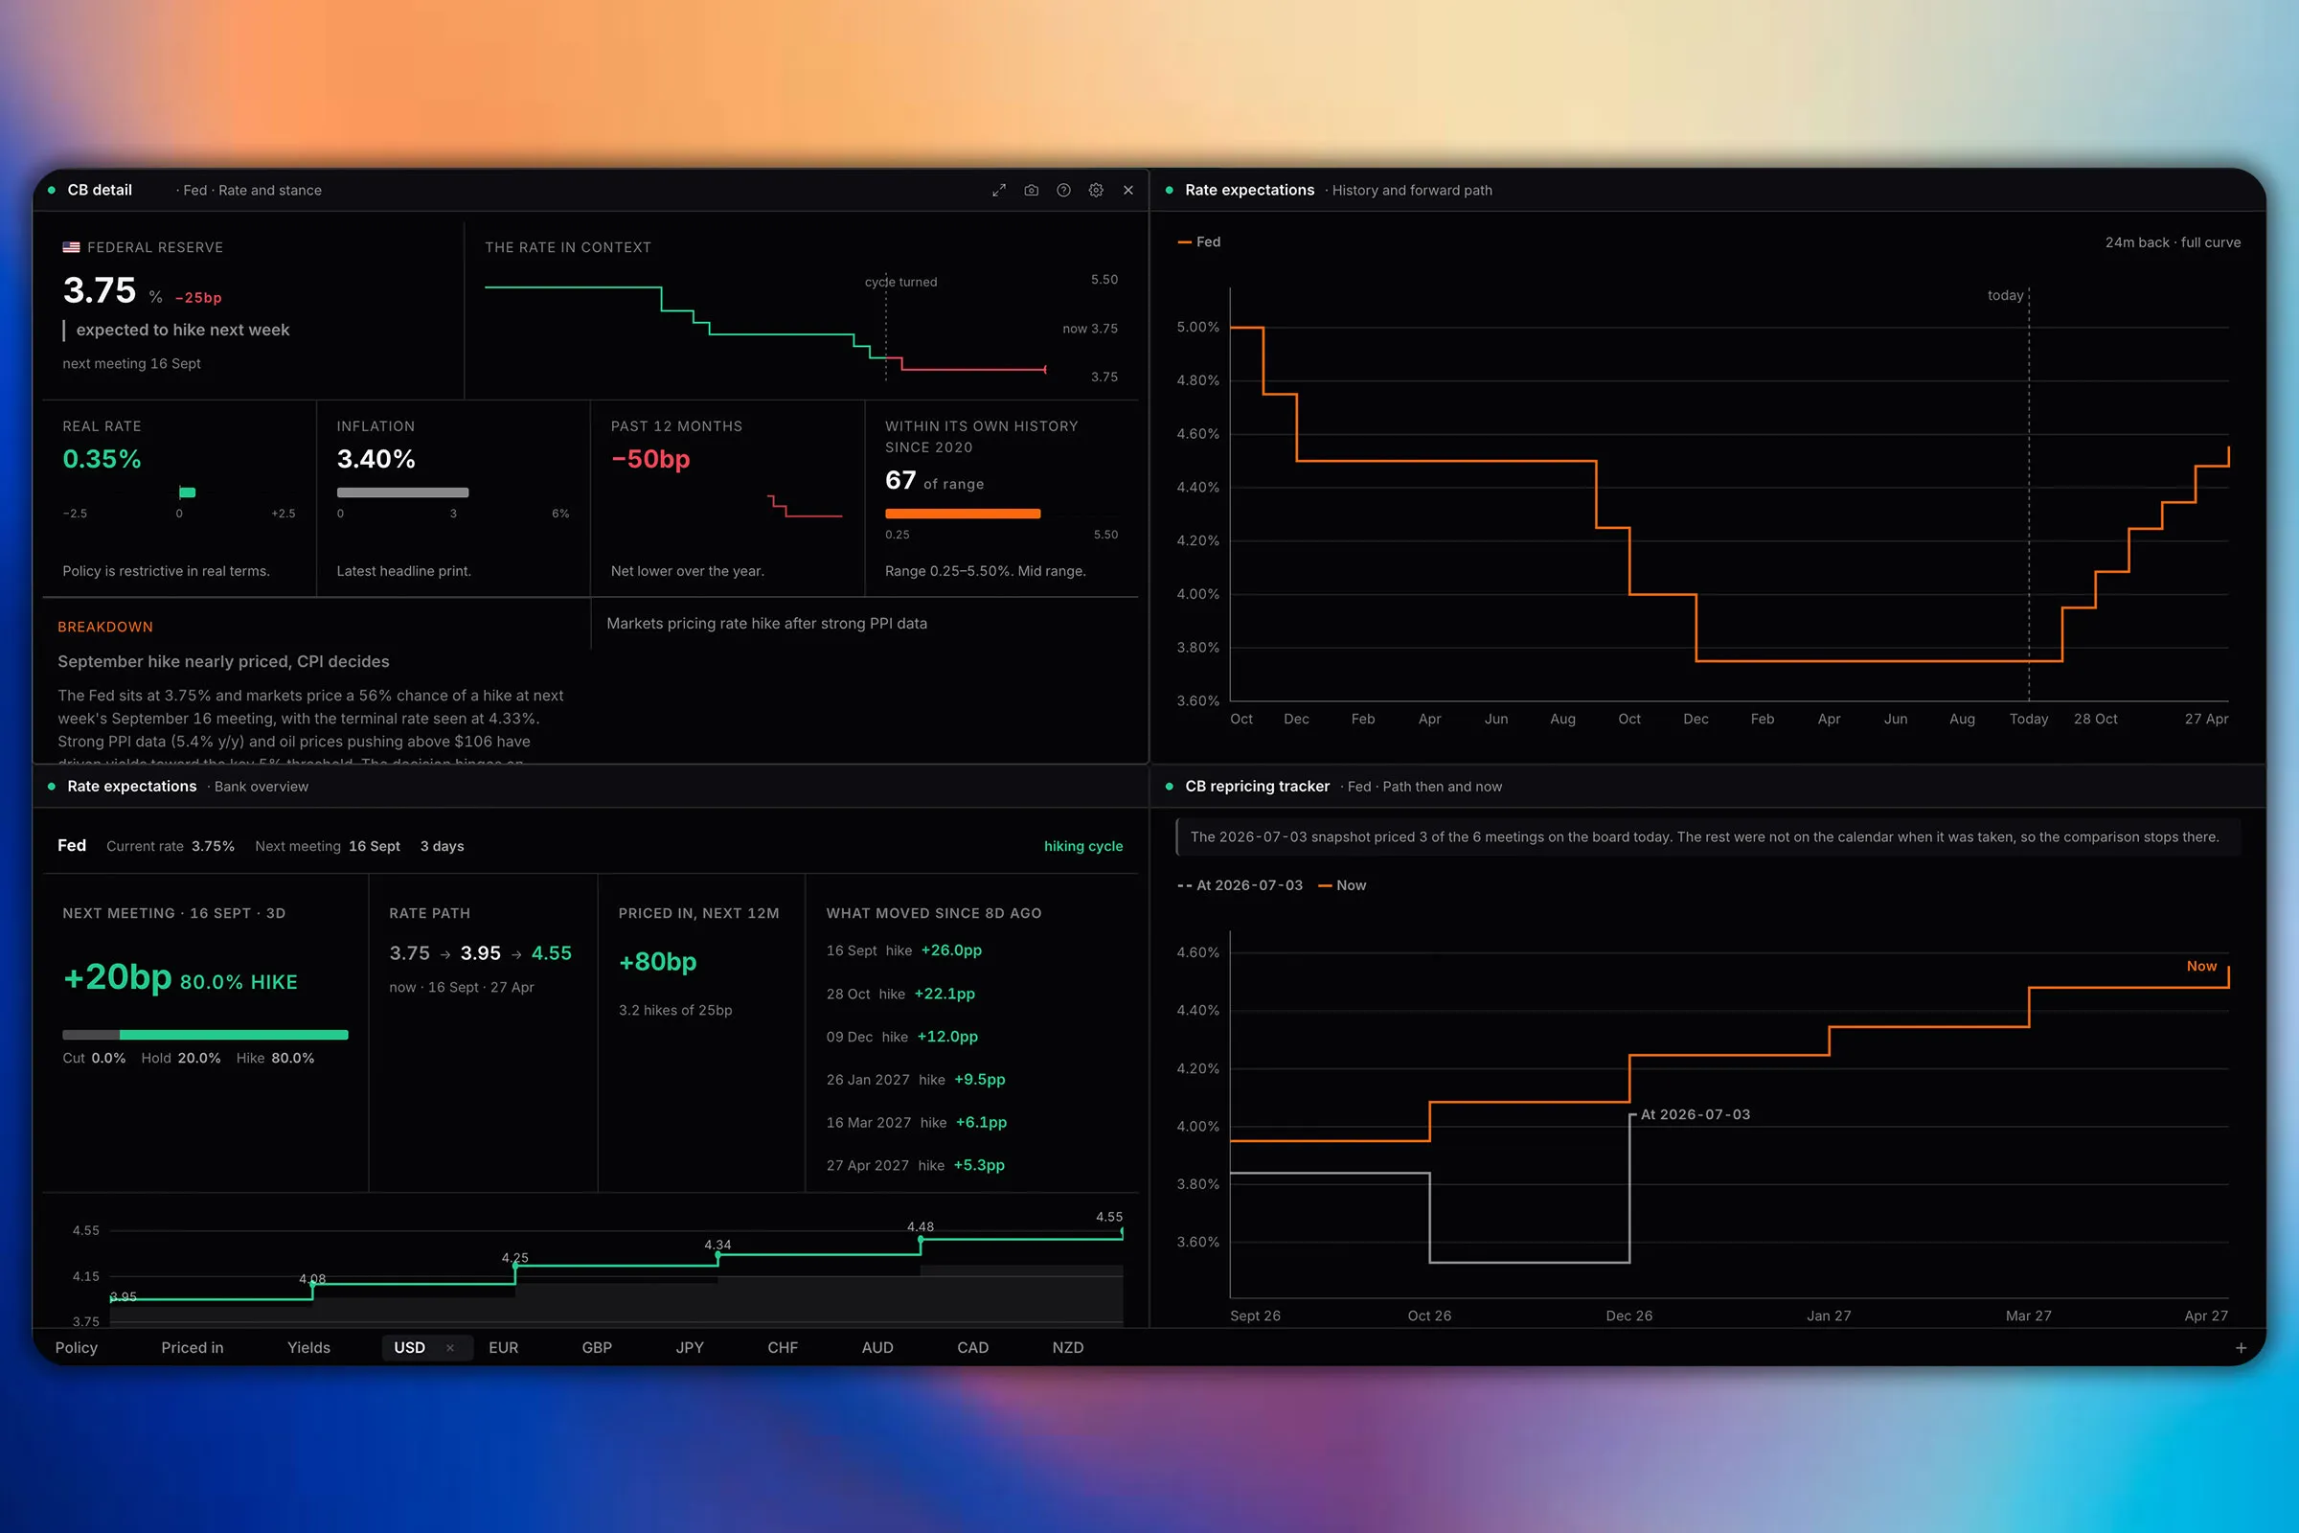Click the 16 Sept hike repricing row
Image resolution: width=2299 pixels, height=1533 pixels.
(904, 950)
